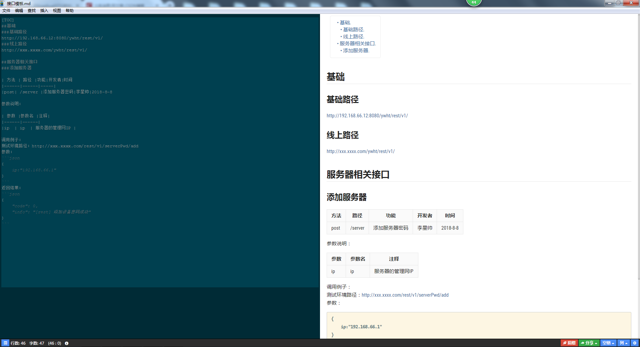Open the settings gear in status bar

point(635,343)
